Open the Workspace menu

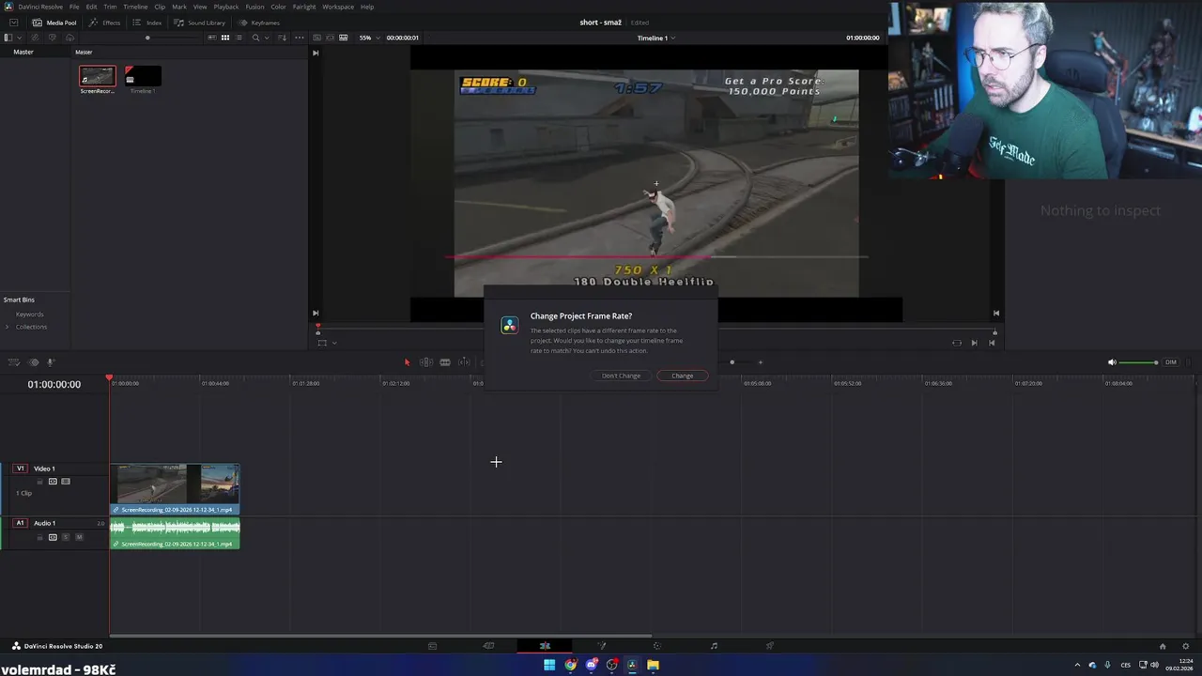[x=338, y=7]
